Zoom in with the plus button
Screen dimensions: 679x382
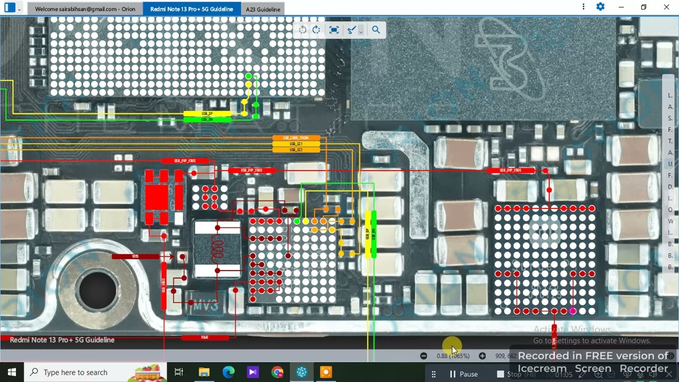pyautogui.click(x=482, y=356)
